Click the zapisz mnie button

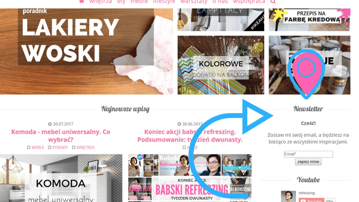[308, 162]
